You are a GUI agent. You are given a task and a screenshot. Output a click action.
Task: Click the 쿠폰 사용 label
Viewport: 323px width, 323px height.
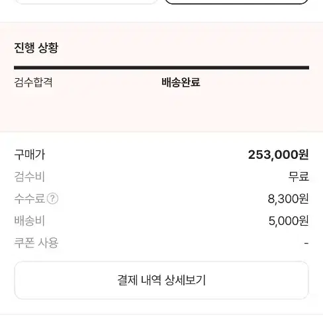point(36,243)
